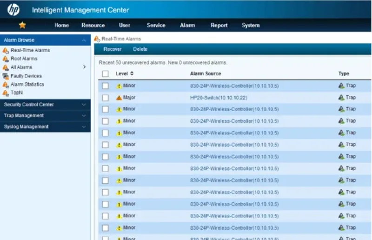This screenshot has width=372, height=240.
Task: Click the Major level text label
Action: [129, 98]
